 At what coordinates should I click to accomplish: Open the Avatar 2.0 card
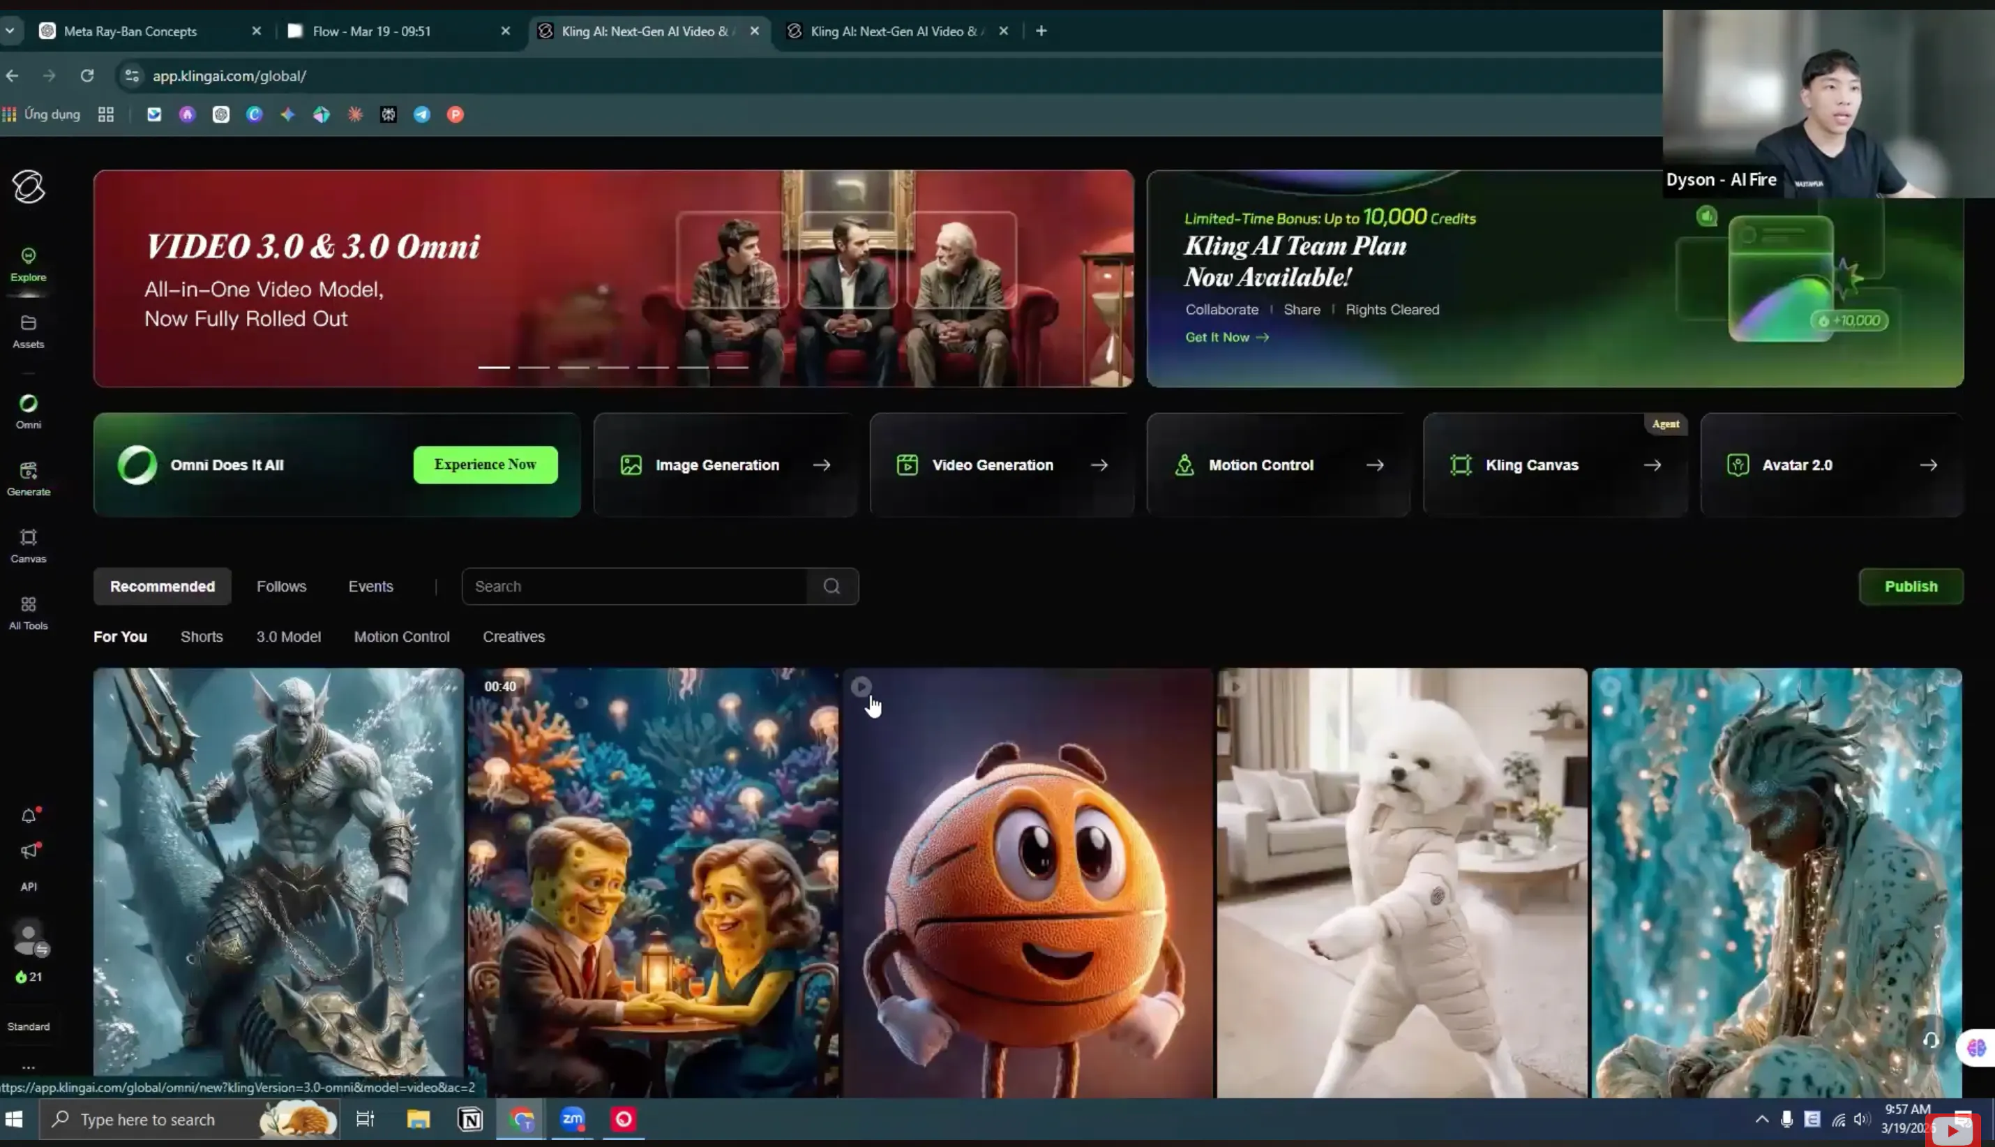coord(1832,465)
